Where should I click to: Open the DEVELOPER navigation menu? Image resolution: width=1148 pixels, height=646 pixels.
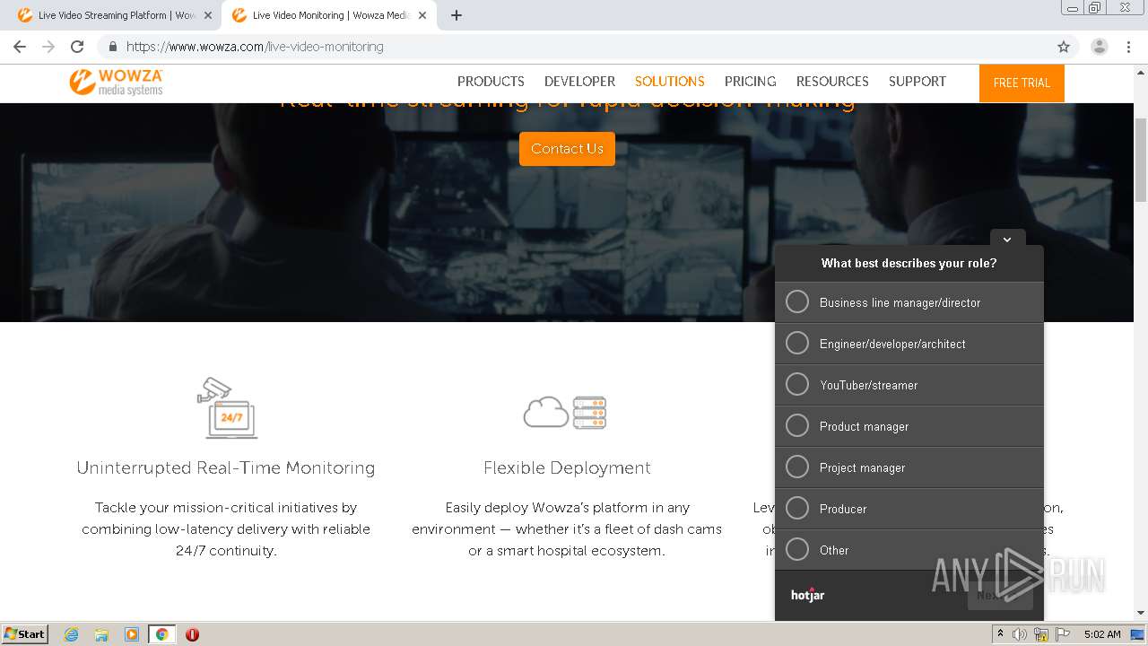(x=579, y=81)
